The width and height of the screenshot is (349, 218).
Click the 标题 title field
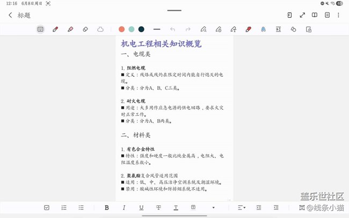24,15
